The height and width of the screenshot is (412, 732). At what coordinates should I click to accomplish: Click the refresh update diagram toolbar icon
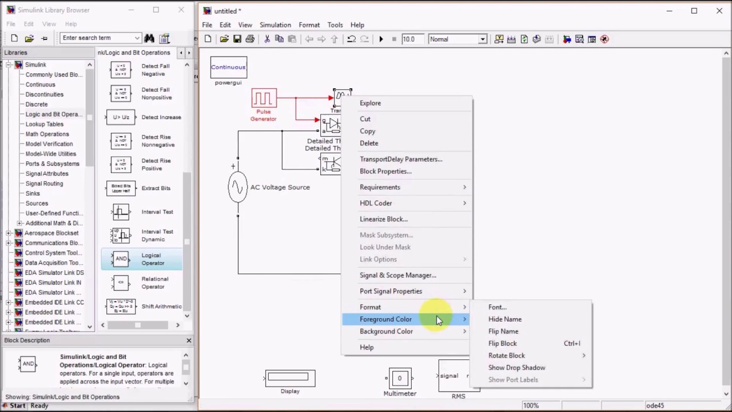524,39
